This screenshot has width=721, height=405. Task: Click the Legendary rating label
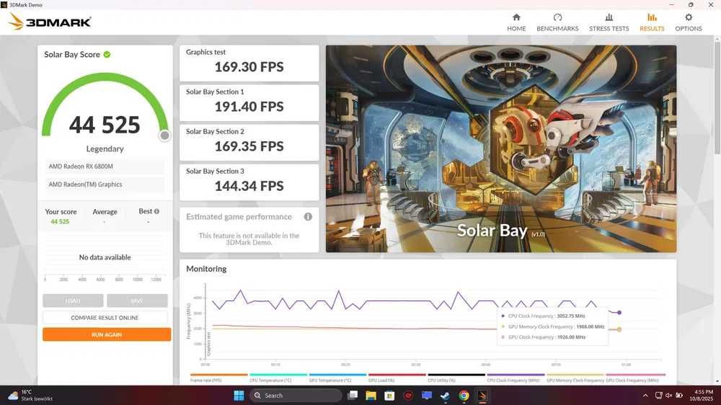[105, 149]
